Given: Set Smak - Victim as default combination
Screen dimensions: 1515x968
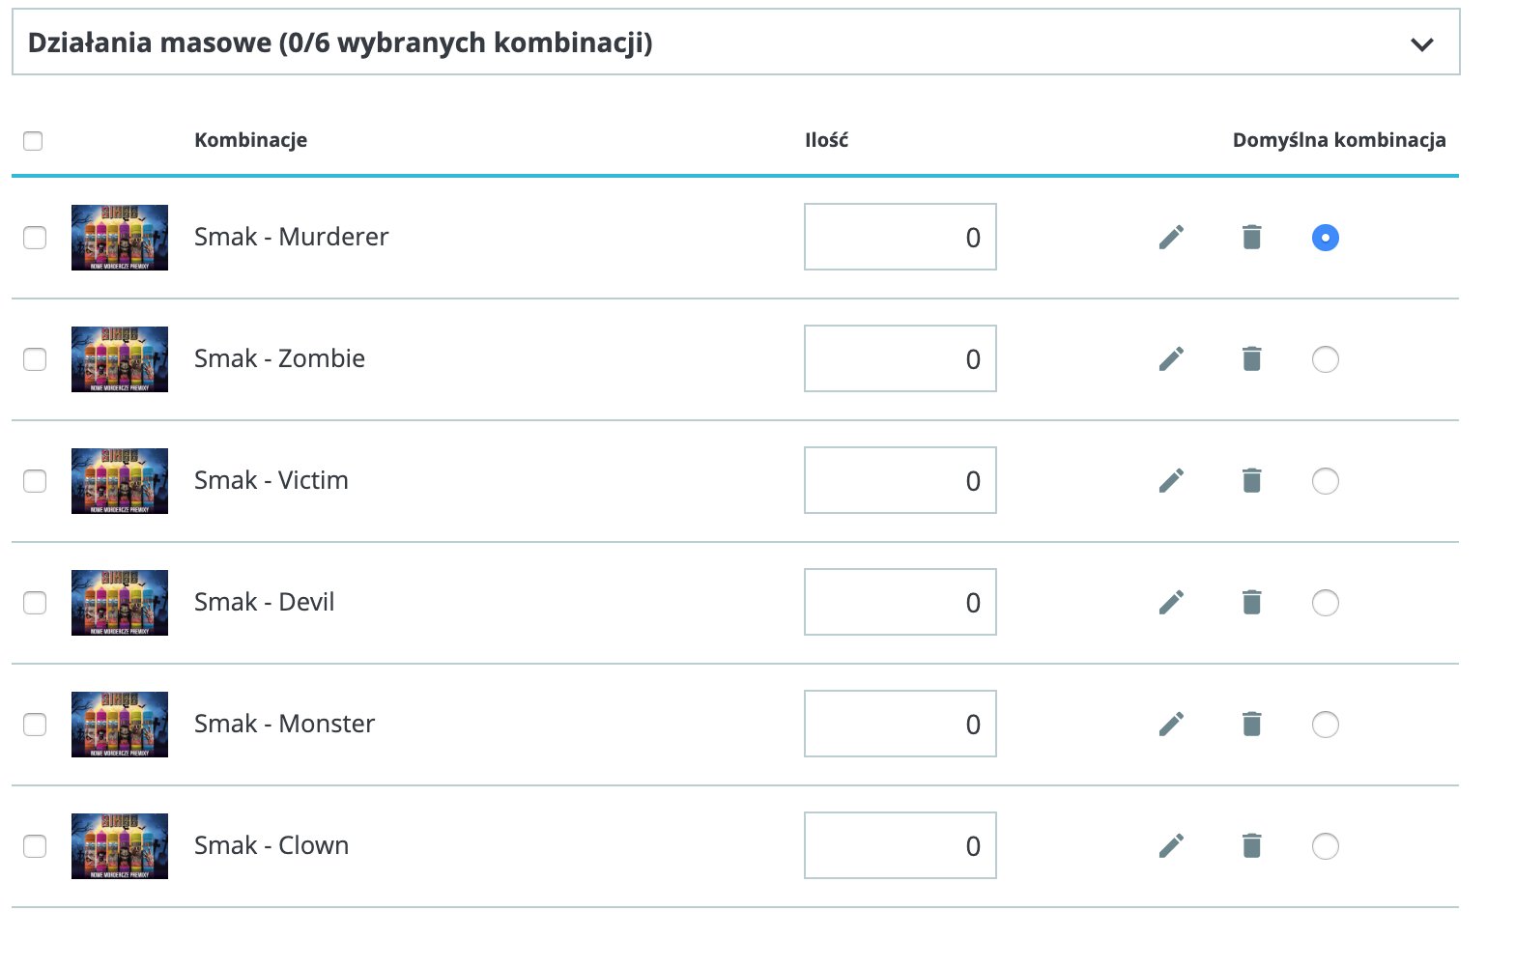Looking at the screenshot, I should click(x=1325, y=481).
